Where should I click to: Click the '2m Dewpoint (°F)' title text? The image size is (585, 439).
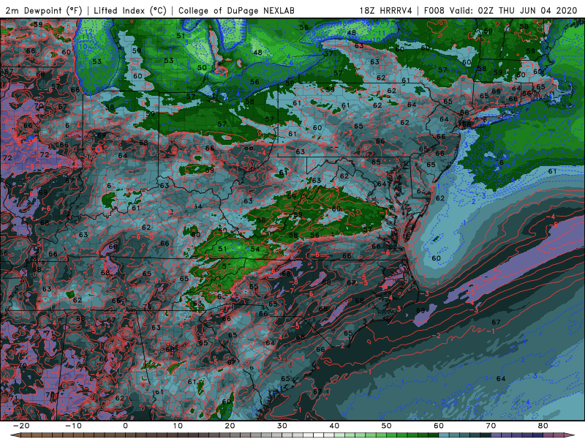44,10
